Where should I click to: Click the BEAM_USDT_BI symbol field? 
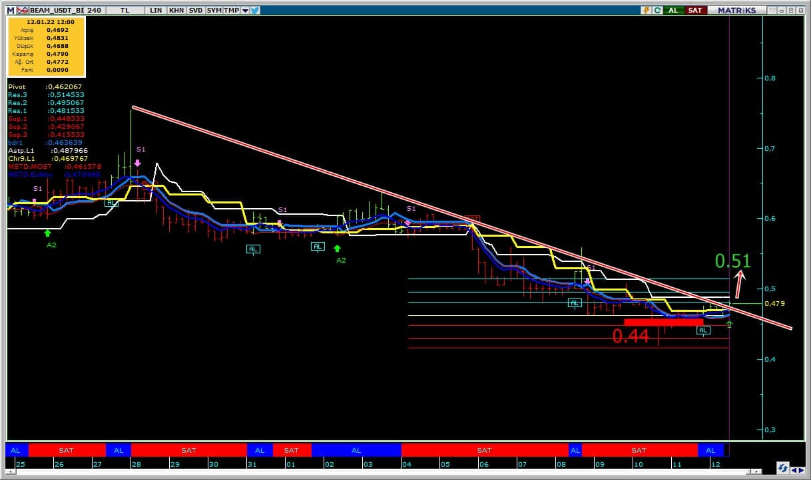(56, 10)
